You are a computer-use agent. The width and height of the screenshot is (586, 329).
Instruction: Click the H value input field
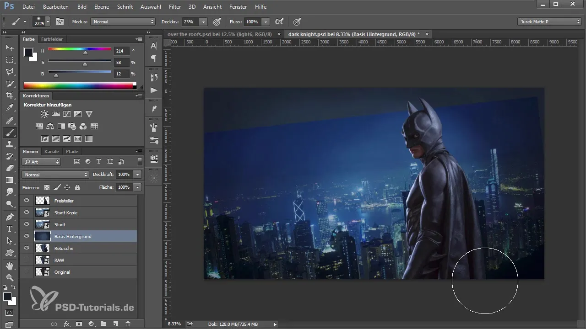tap(122, 51)
